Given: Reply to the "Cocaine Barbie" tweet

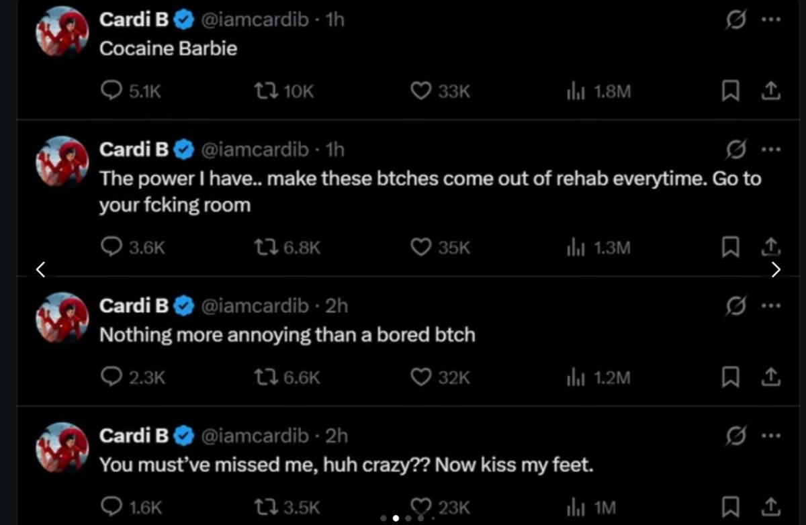Looking at the screenshot, I should point(110,91).
